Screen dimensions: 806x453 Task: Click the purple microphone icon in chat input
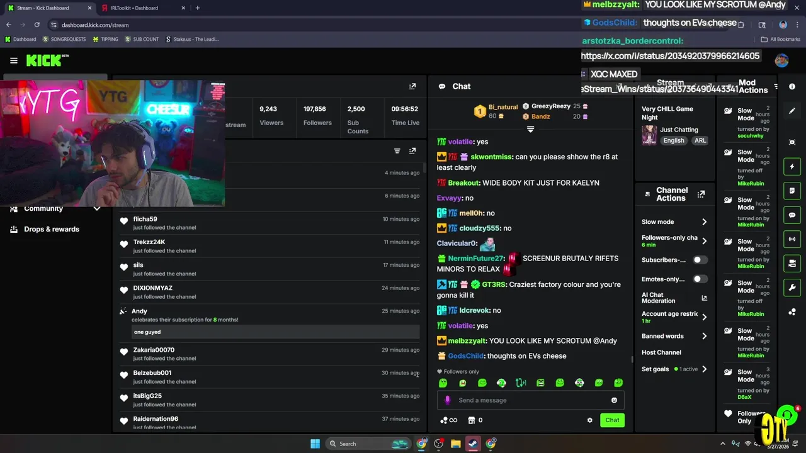[x=448, y=400]
